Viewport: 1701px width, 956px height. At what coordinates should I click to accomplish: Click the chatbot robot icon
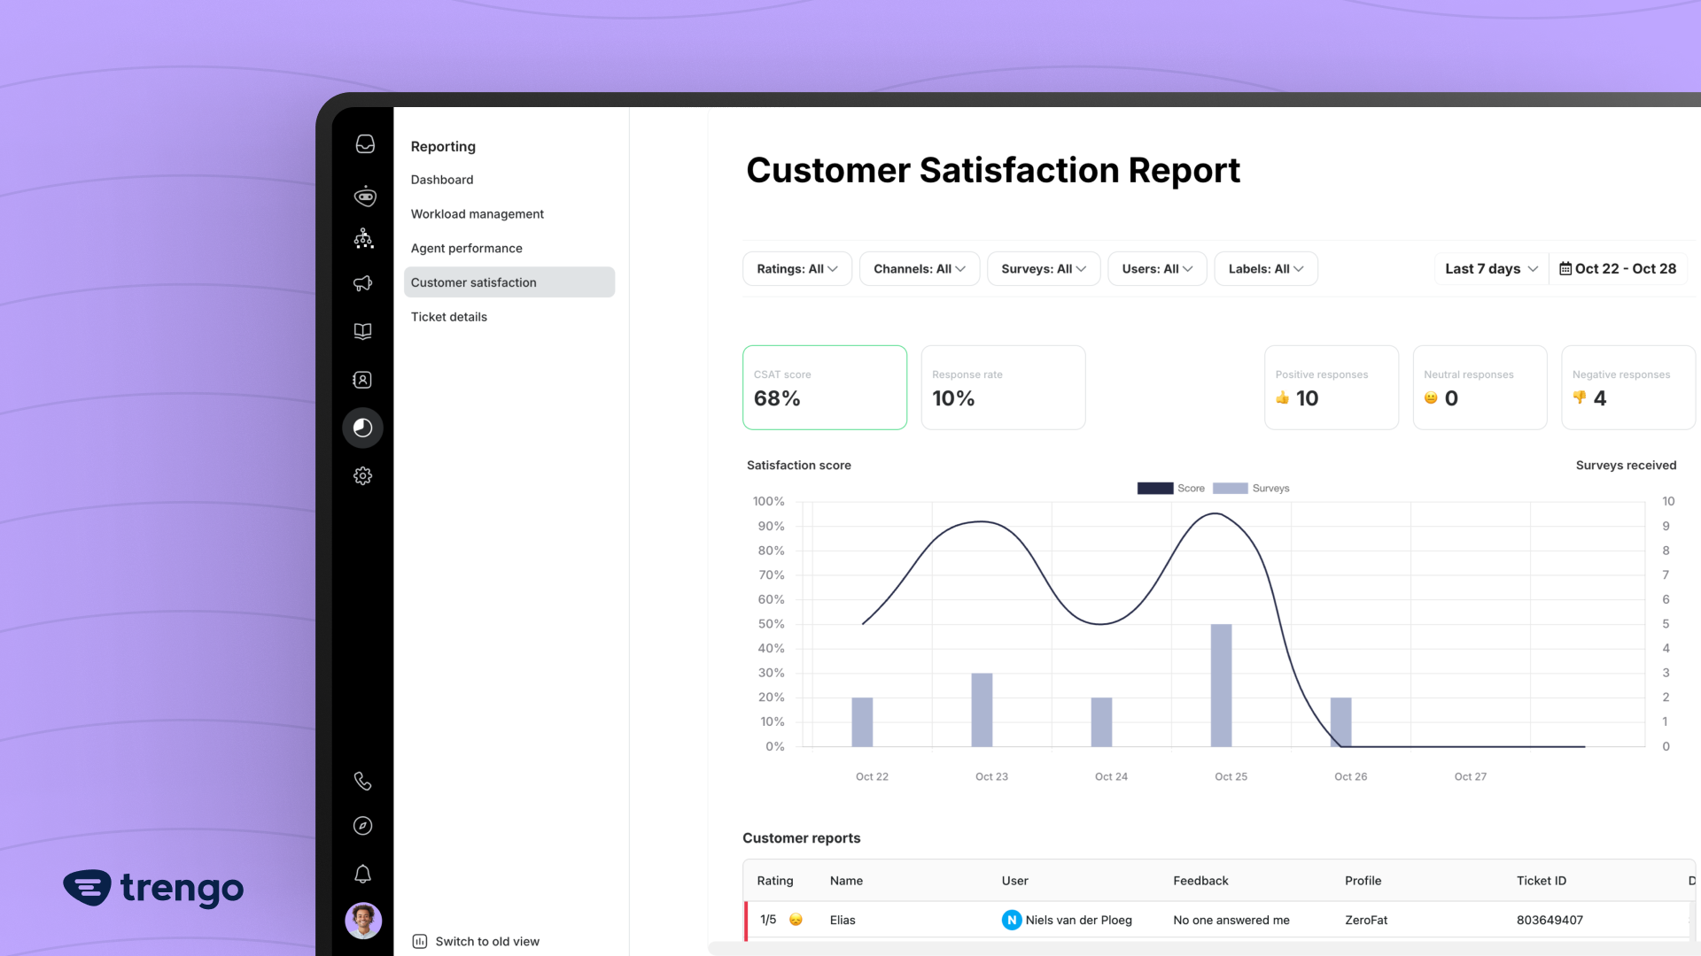coord(365,196)
